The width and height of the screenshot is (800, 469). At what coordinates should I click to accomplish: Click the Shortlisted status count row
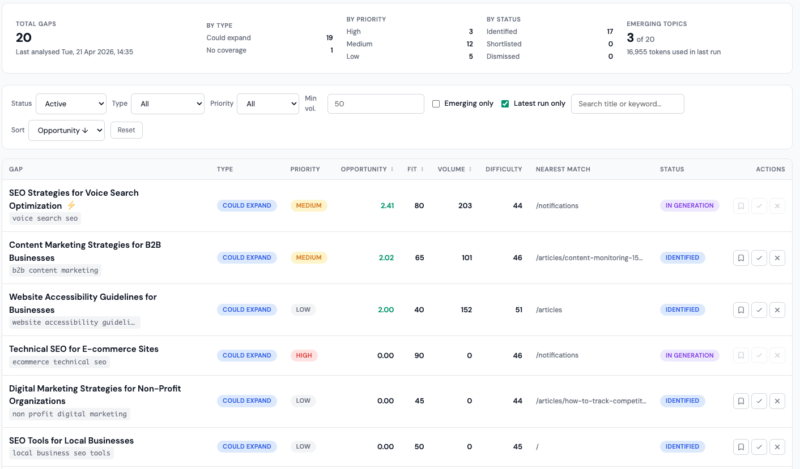point(550,44)
